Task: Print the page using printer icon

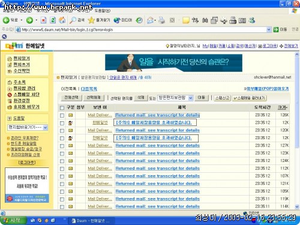Action: coord(161,20)
